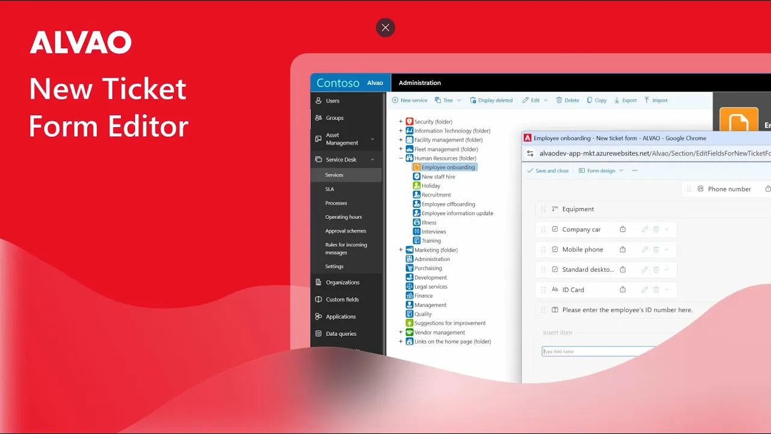Screen dimensions: 771x434
Task: Click the Mobile phone checkbox field icon
Action: [555, 250]
